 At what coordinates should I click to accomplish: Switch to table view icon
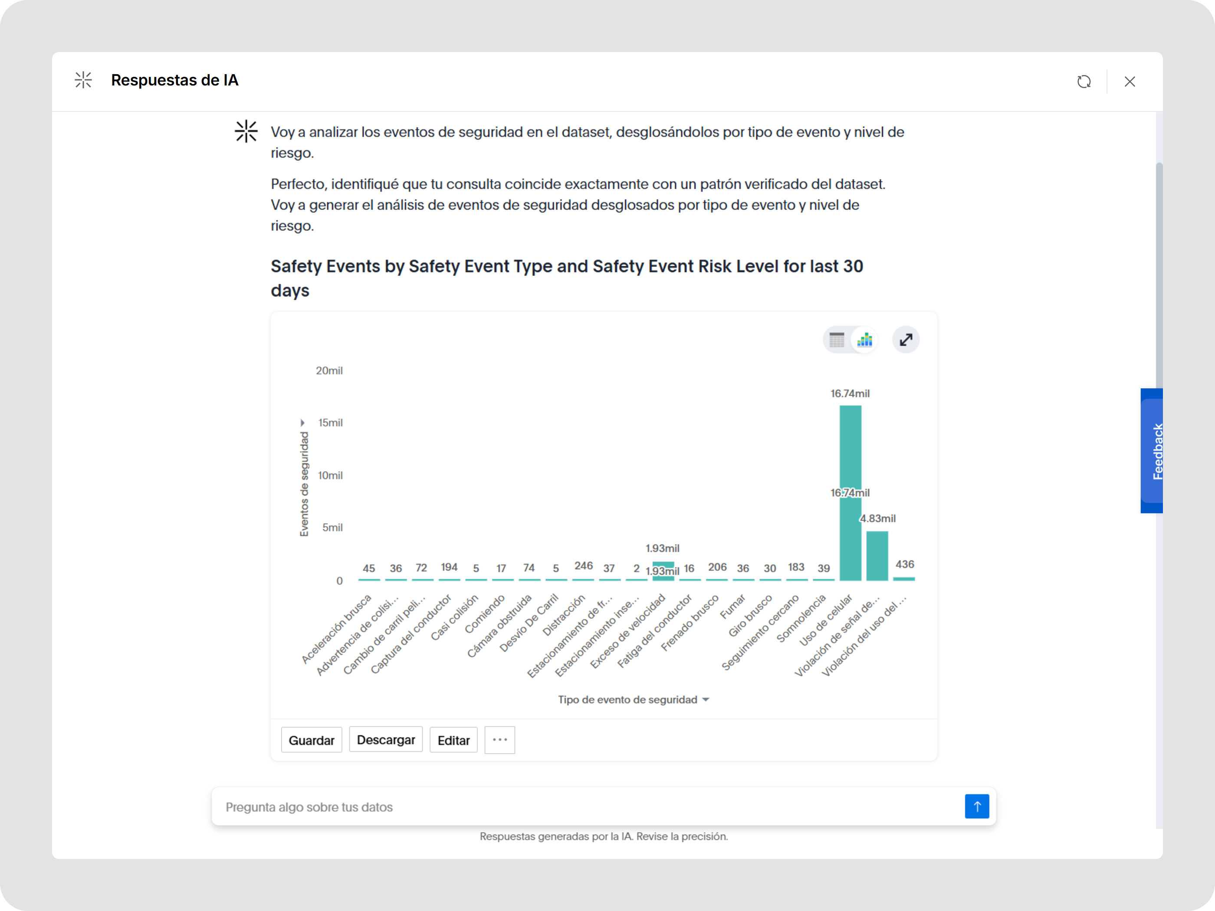click(x=837, y=340)
